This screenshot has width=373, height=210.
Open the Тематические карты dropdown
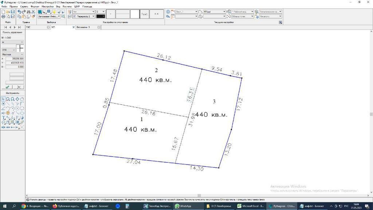click(280, 12)
